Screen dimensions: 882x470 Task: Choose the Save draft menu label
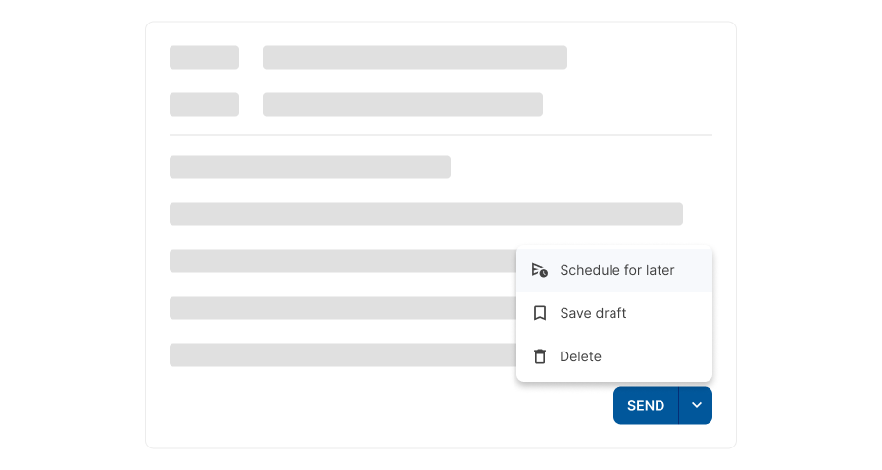pos(593,313)
